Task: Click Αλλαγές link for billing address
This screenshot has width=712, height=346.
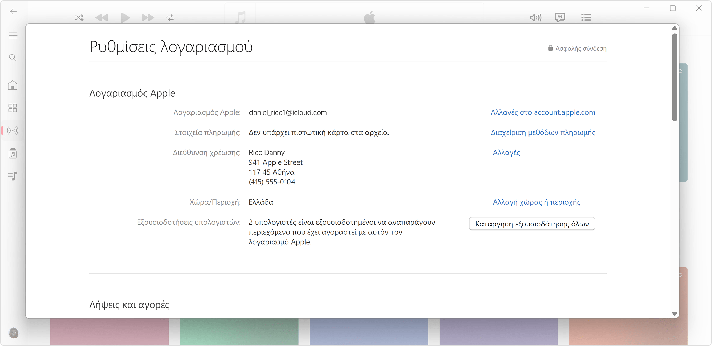Action: [506, 152]
